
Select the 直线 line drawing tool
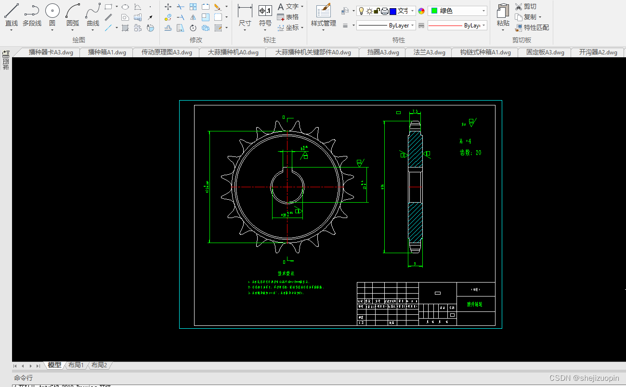click(x=12, y=15)
